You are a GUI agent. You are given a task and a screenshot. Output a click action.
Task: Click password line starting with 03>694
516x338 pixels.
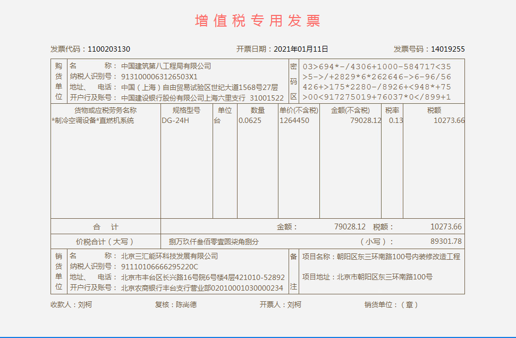(377, 67)
